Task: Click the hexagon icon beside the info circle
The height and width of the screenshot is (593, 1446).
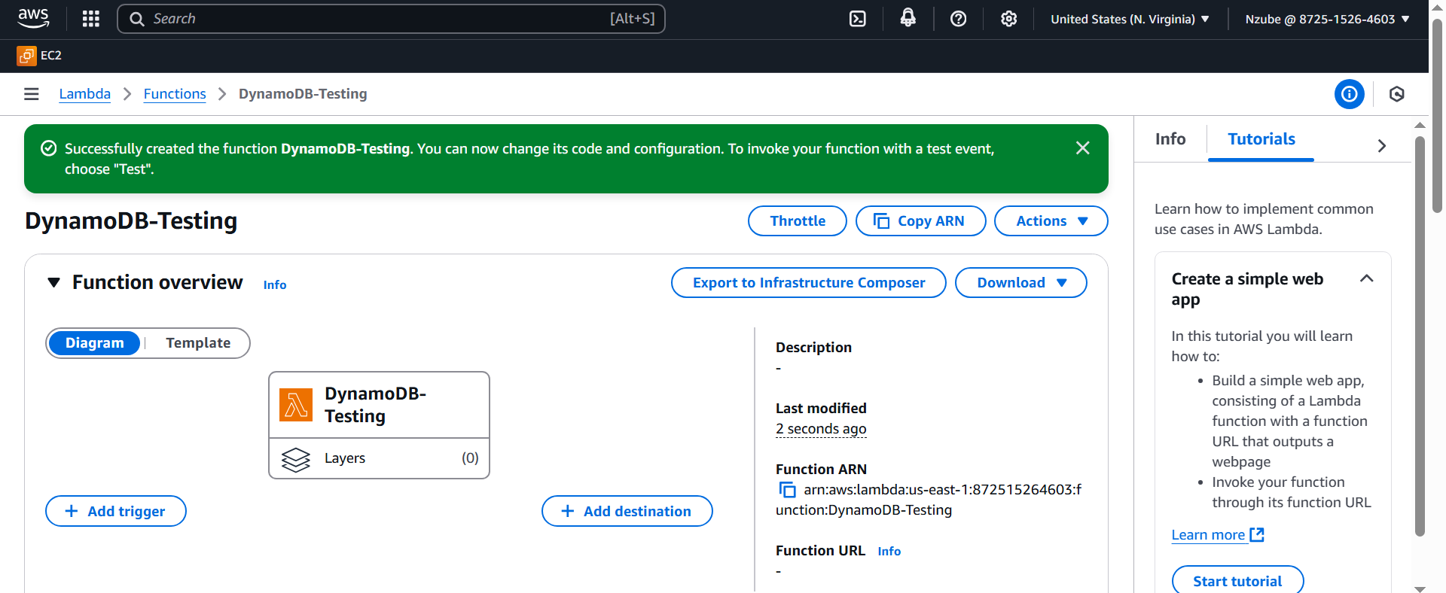Action: (1397, 94)
